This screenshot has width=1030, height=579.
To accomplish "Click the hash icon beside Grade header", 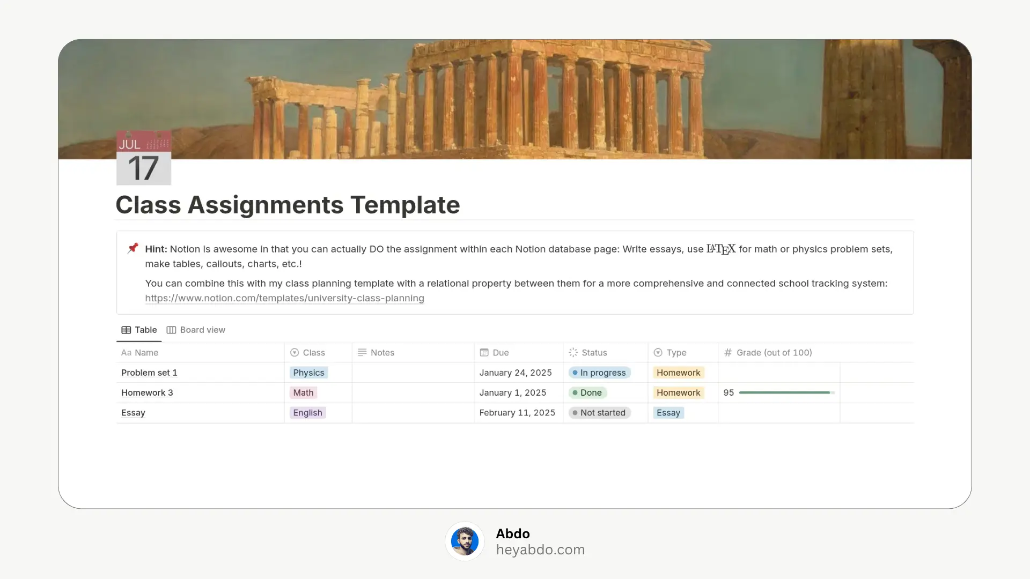I will point(728,353).
